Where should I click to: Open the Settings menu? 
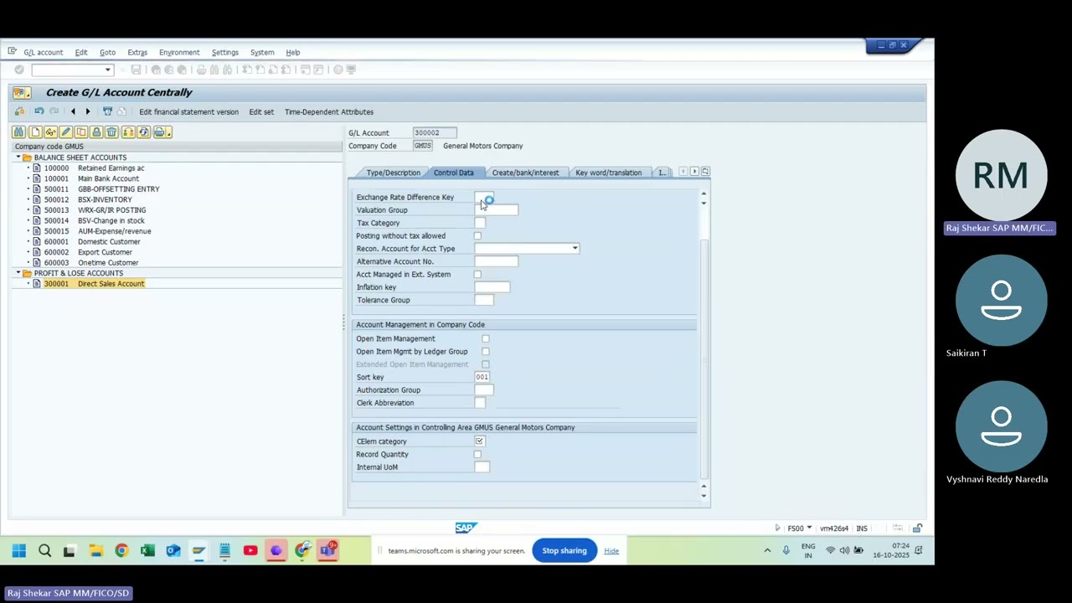(224, 52)
